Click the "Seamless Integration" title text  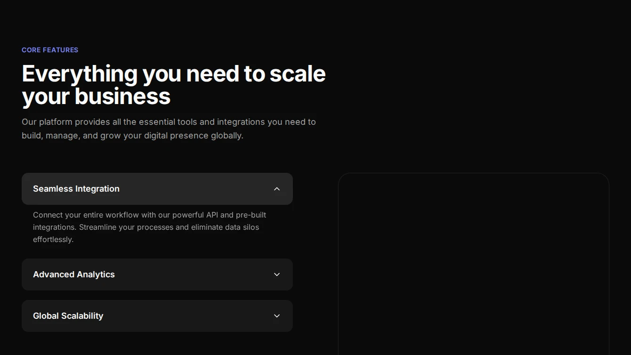pyautogui.click(x=76, y=189)
